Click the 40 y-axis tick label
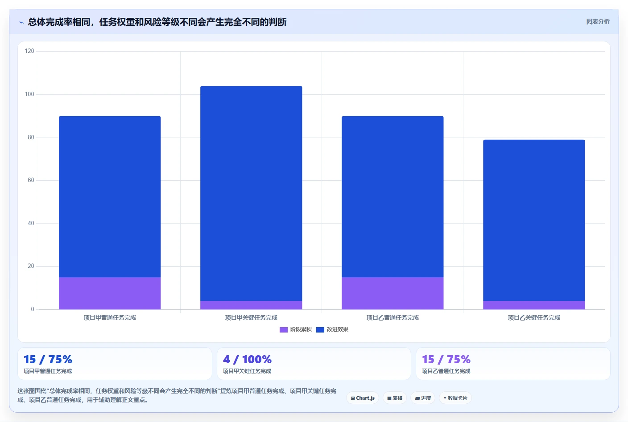The width and height of the screenshot is (628, 422). pyautogui.click(x=31, y=223)
